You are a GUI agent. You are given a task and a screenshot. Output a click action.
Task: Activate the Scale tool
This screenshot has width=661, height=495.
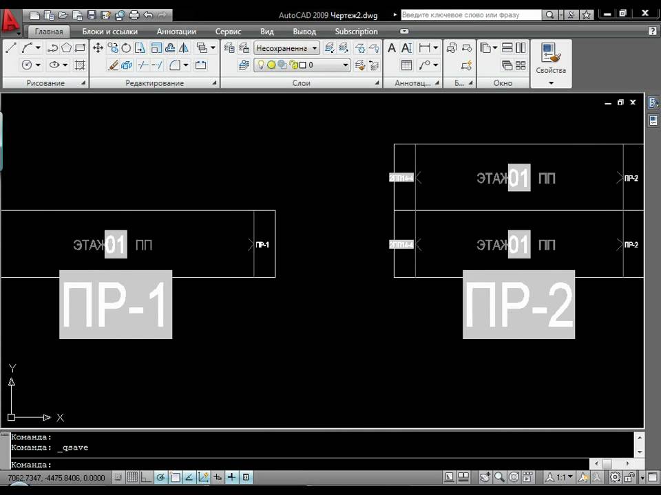pos(156,48)
